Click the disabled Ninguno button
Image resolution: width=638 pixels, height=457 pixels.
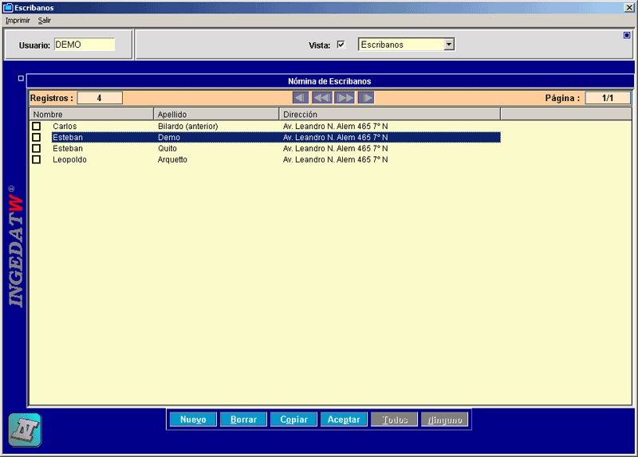445,420
